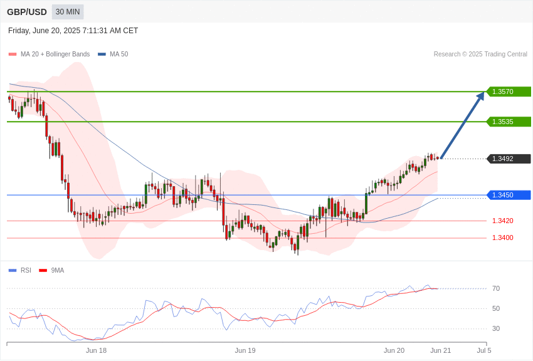Click the red 9MA color swatch
Image resolution: width=533 pixels, height=361 pixels.
(43, 271)
